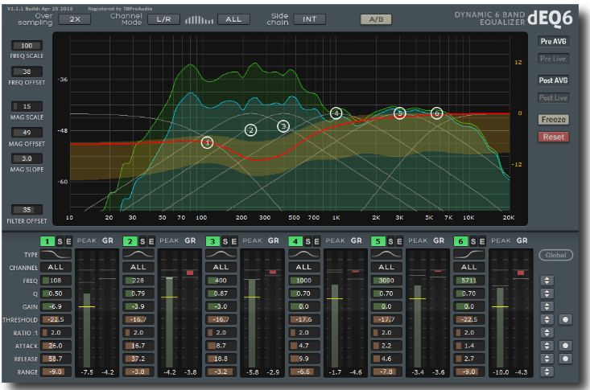Click the global stepper arrows for the RATIO row
This screenshot has height=390, width=590.
(x=547, y=333)
